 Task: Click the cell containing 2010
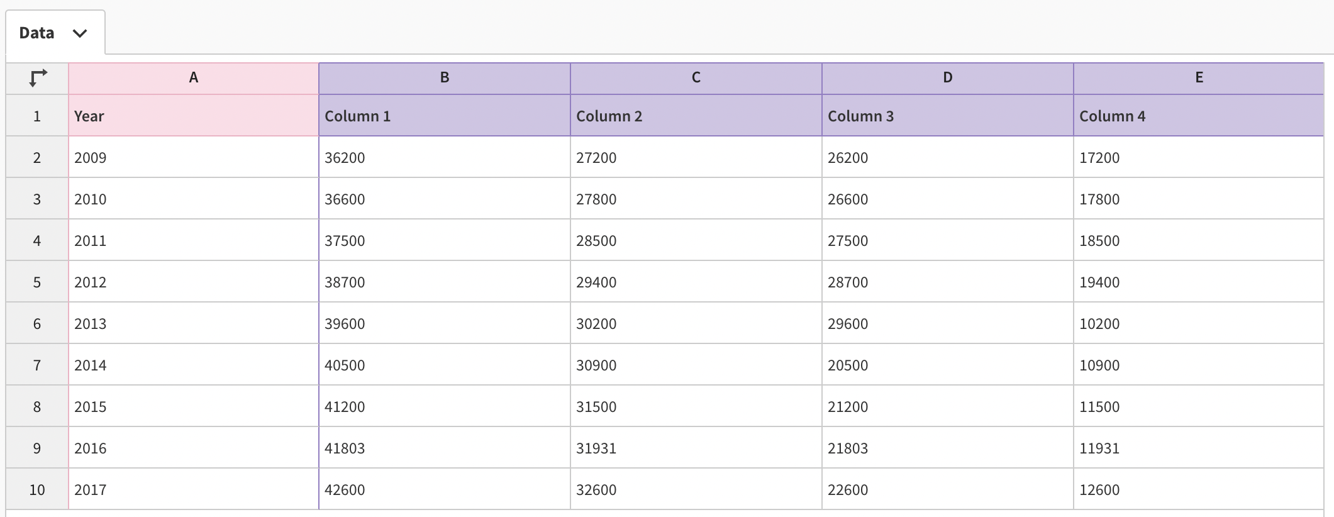194,199
